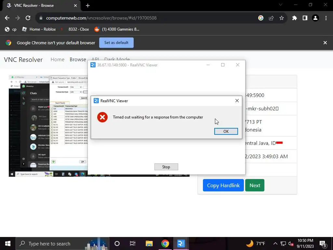Open the notification center icon
333x250 pixels.
[323, 243]
